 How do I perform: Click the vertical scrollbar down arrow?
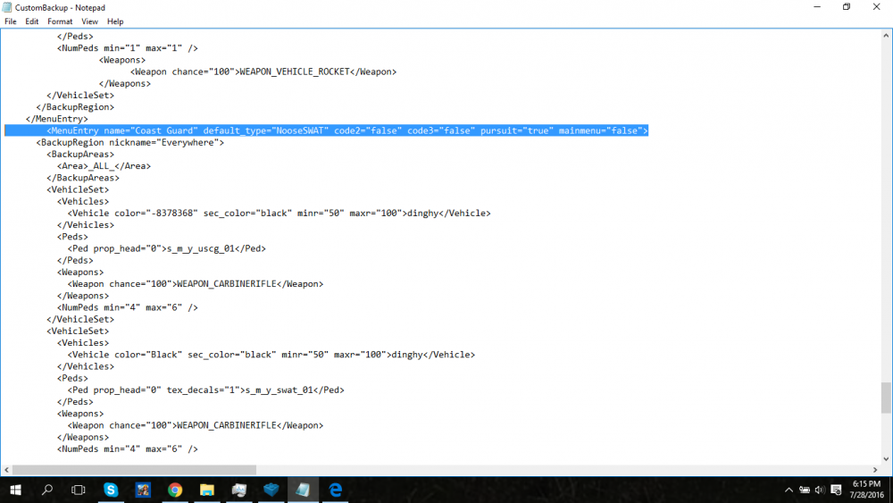pos(886,458)
